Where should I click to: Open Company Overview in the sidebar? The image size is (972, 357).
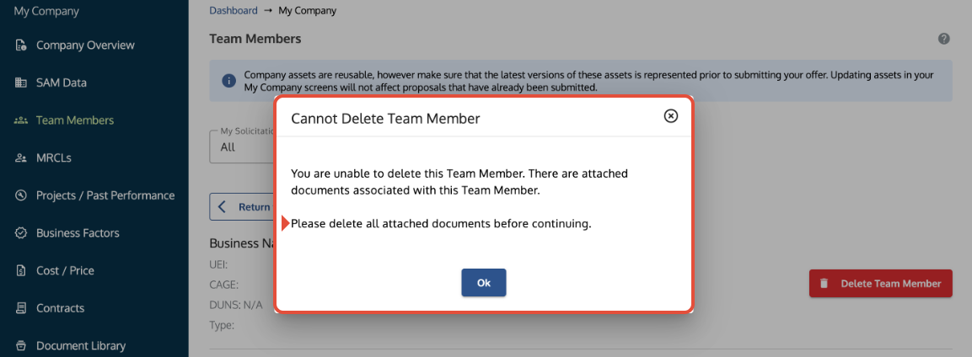click(85, 45)
